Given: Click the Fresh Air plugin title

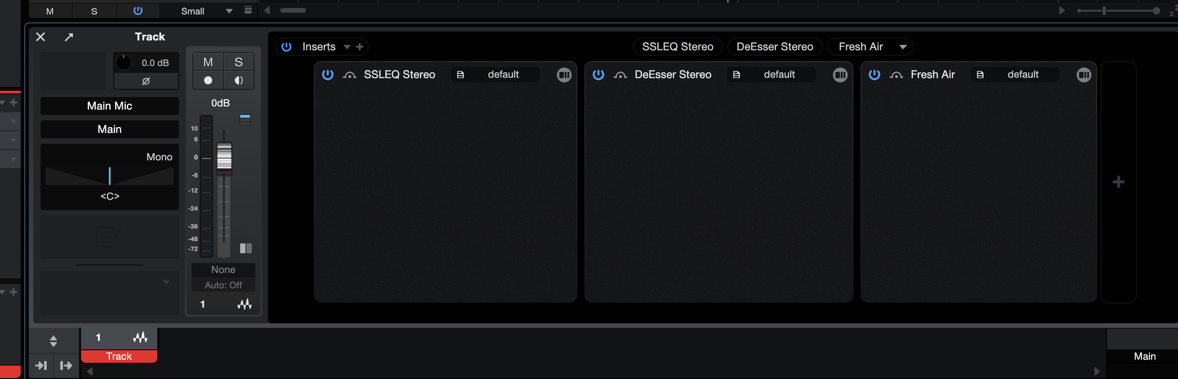Looking at the screenshot, I should point(933,75).
